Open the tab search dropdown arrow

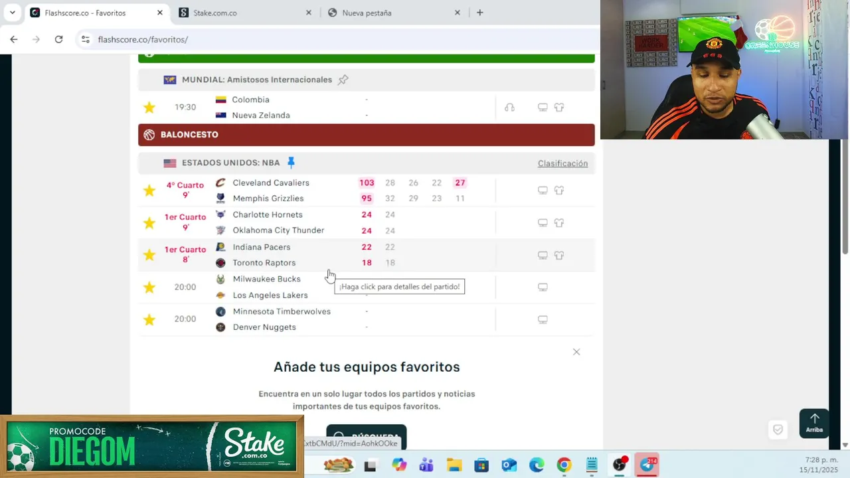[x=12, y=13]
